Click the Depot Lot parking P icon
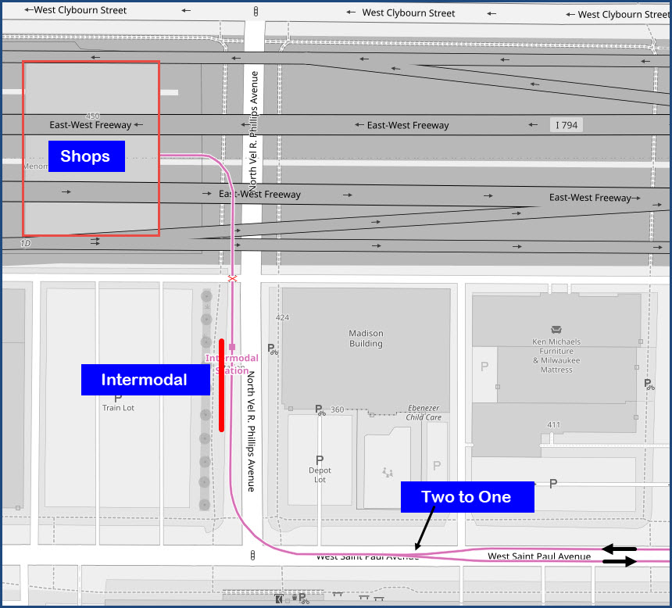The image size is (672, 608). [319, 460]
